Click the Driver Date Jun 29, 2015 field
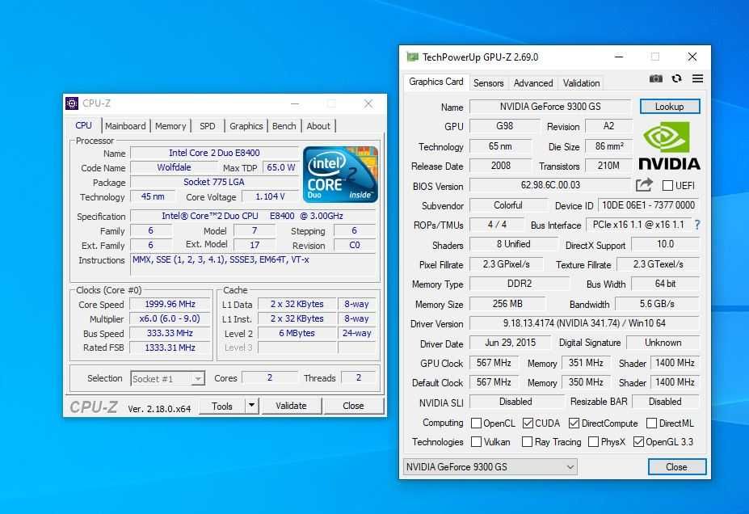The width and height of the screenshot is (749, 514). [511, 343]
